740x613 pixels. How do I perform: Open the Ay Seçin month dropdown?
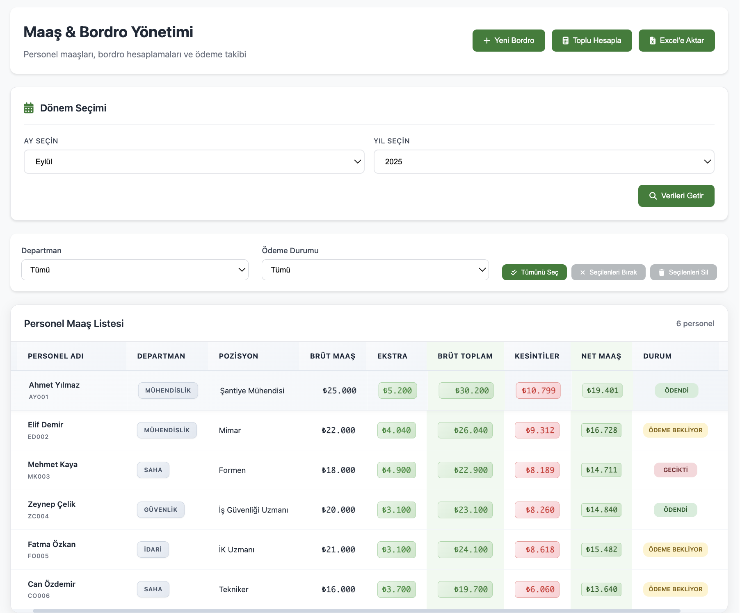[x=194, y=161]
